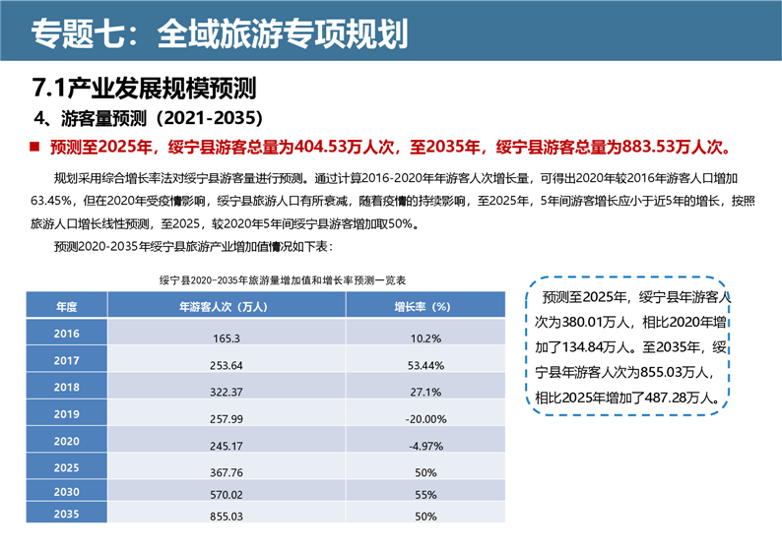Click growth rate 55%
The height and width of the screenshot is (552, 782).
(425, 495)
